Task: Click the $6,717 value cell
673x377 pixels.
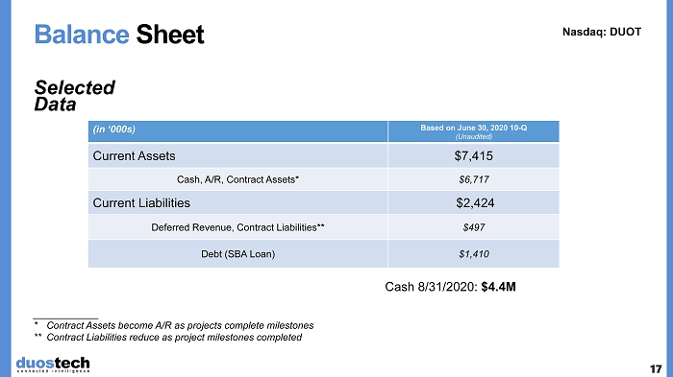Action: pyautogui.click(x=473, y=179)
